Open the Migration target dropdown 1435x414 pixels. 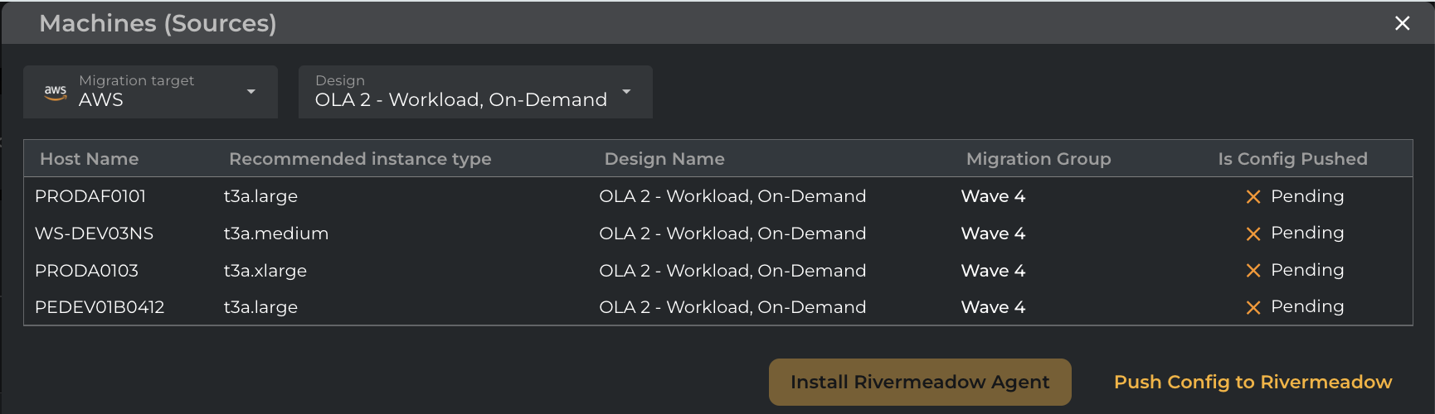click(150, 92)
